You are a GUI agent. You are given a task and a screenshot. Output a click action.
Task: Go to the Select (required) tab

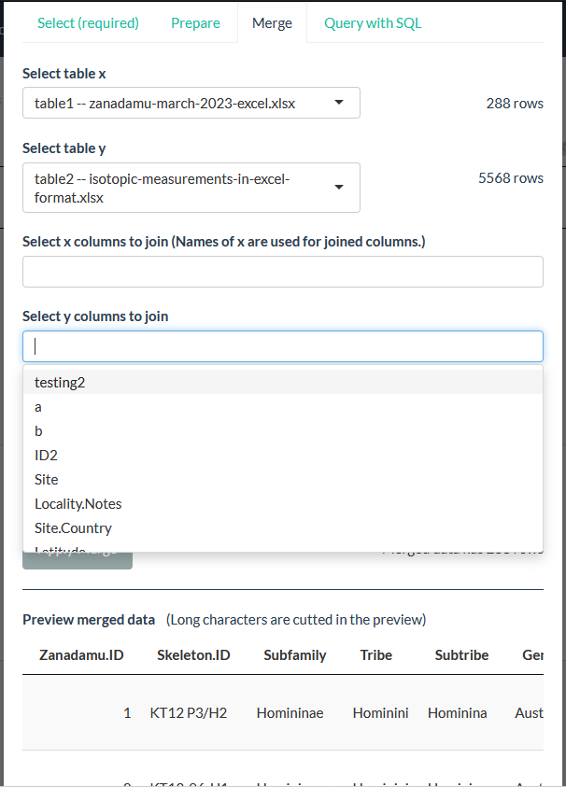[x=88, y=22]
